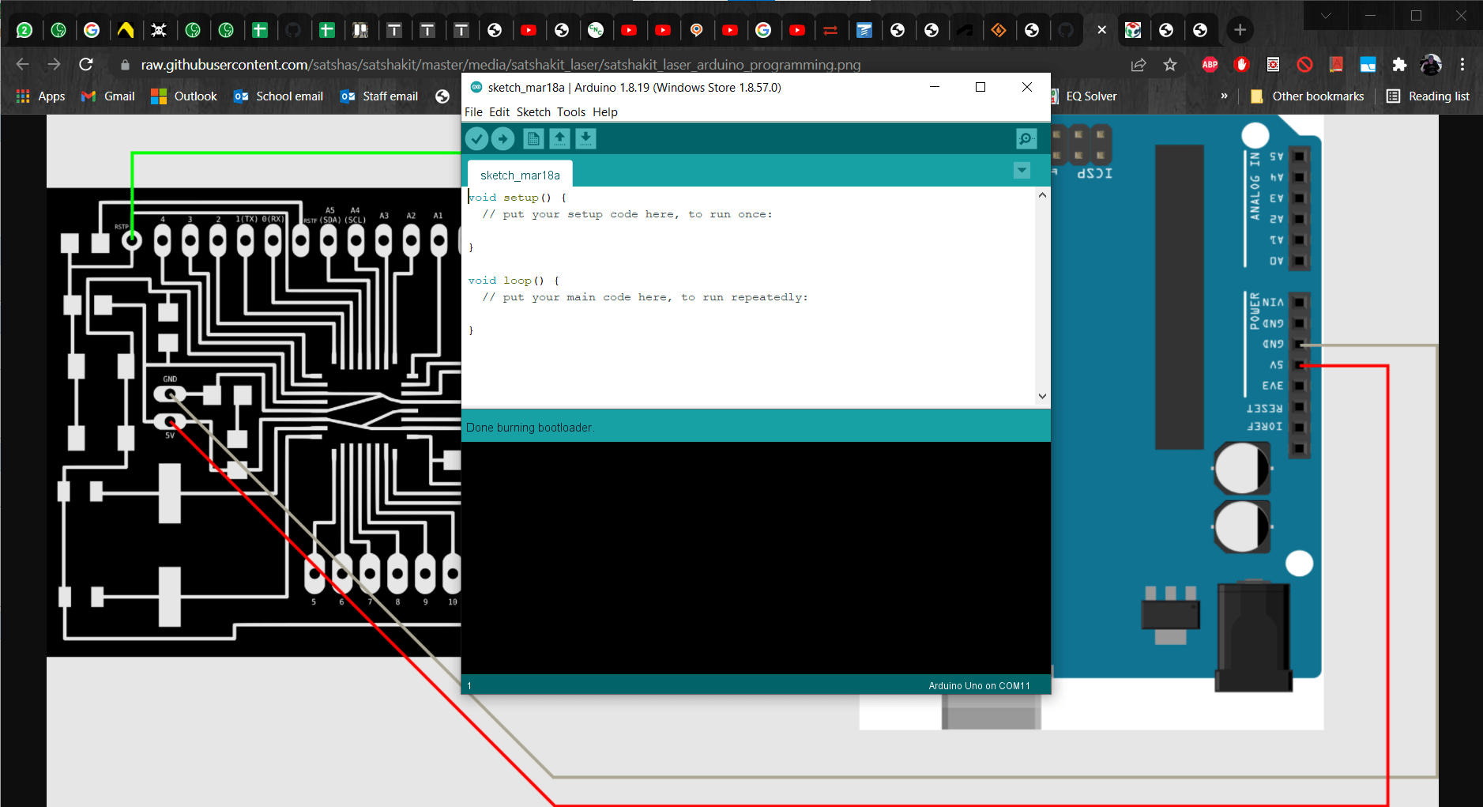Open the Sketch menu in Arduino
The height and width of the screenshot is (807, 1483).
coord(533,112)
